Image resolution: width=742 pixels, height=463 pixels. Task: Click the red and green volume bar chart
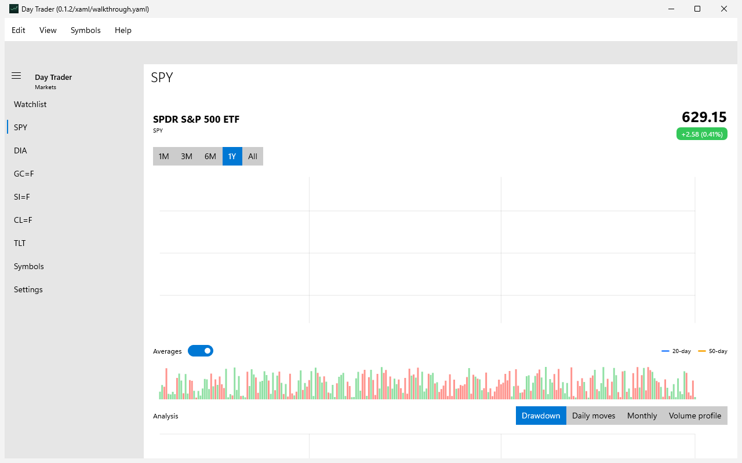coord(428,383)
